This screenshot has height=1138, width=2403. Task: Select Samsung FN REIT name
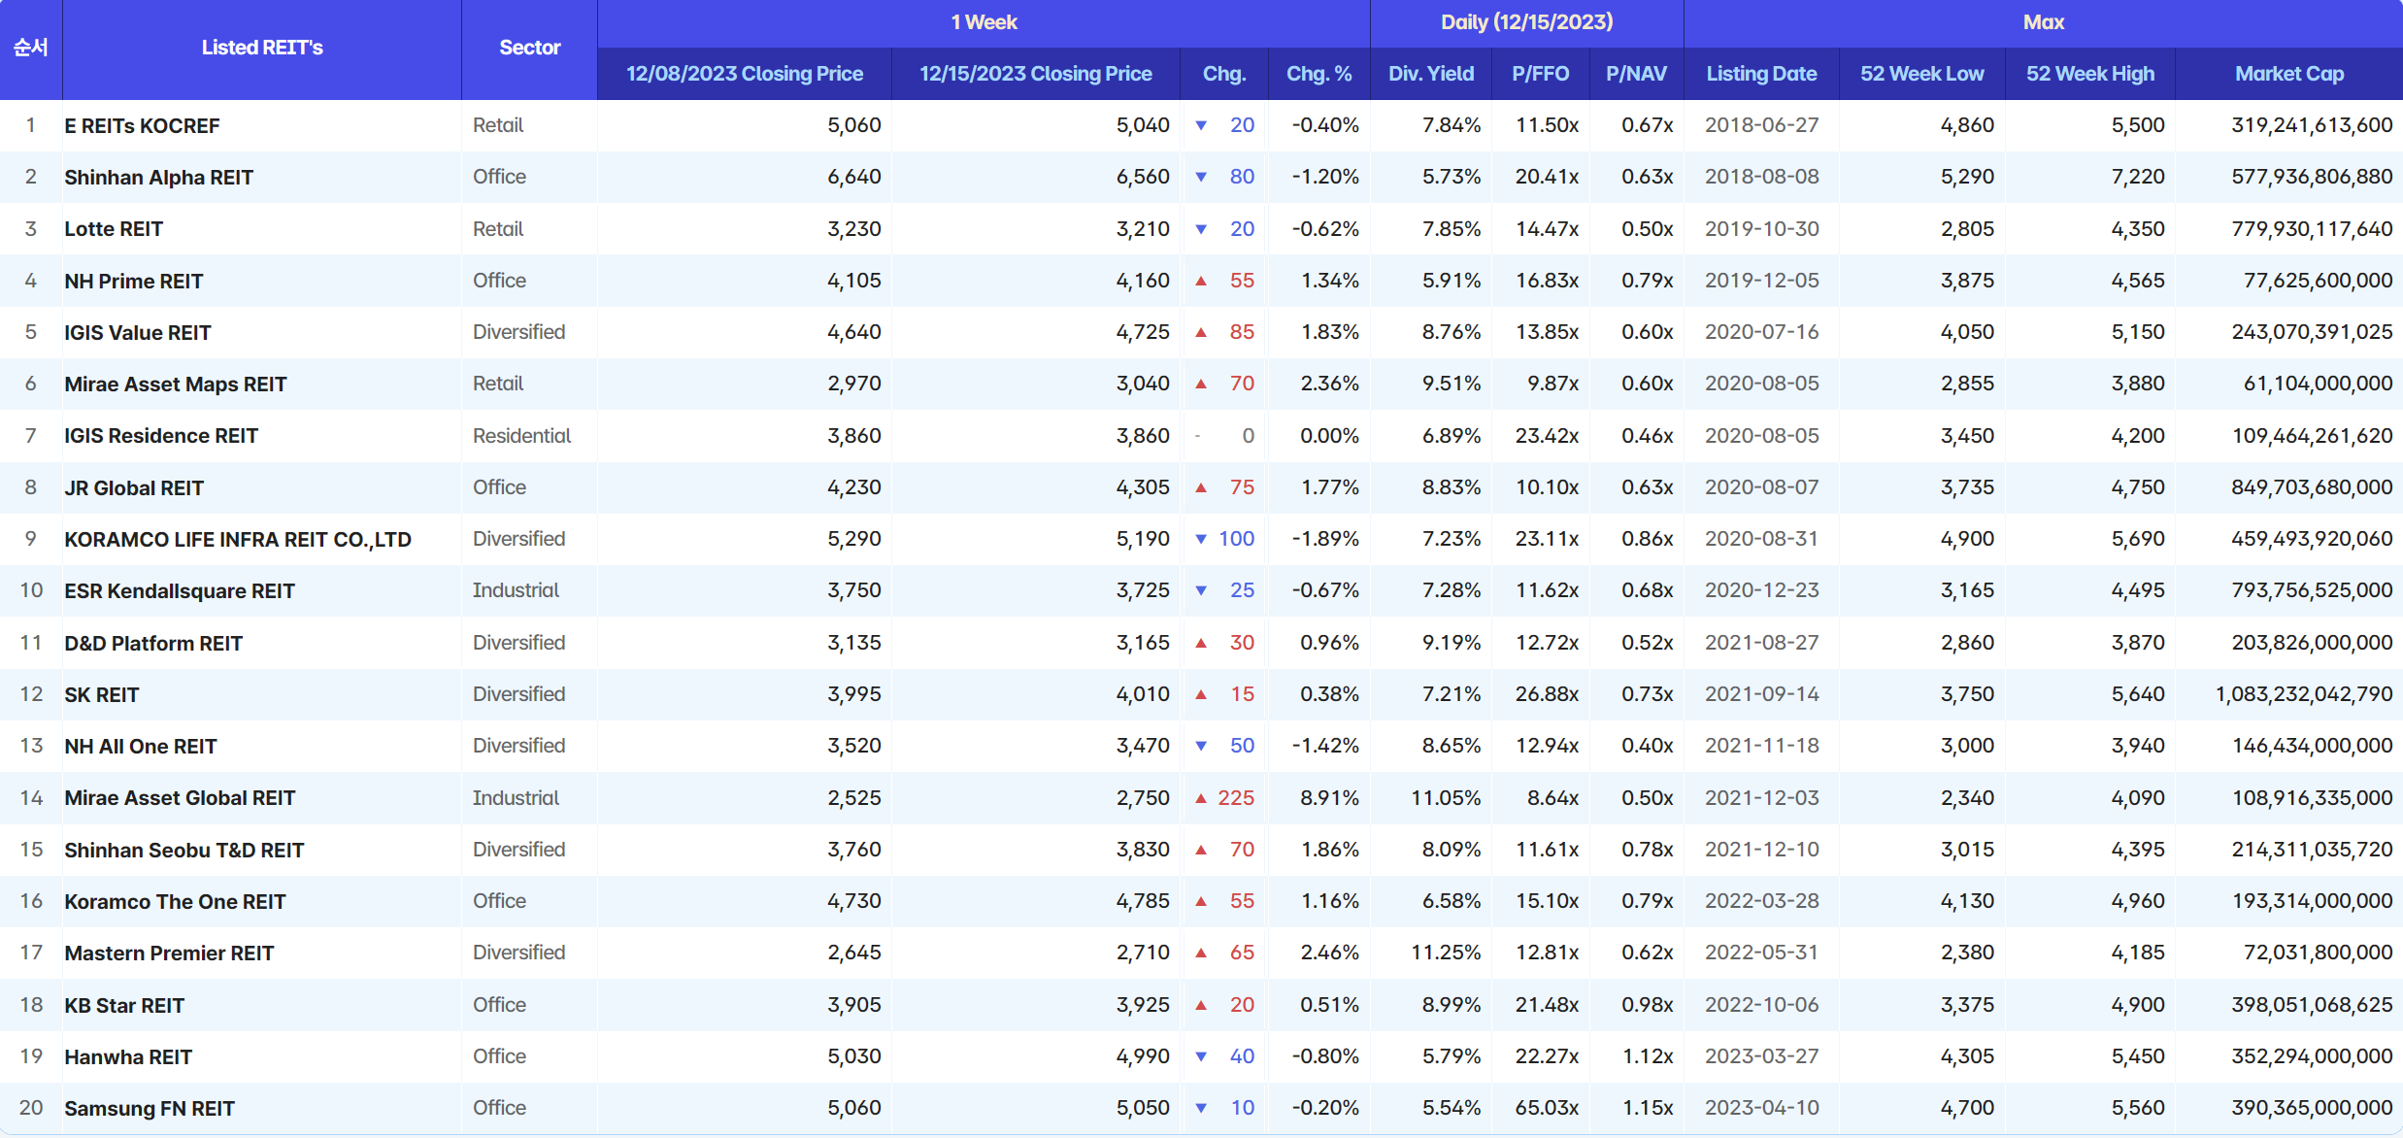pos(150,1109)
